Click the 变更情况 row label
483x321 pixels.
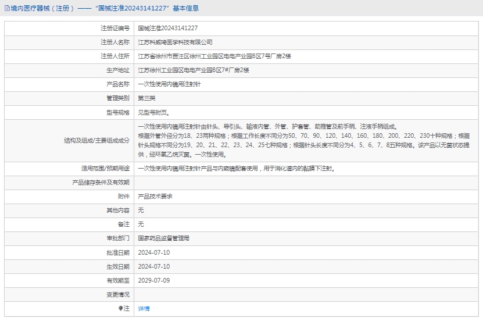pyautogui.click(x=119, y=294)
